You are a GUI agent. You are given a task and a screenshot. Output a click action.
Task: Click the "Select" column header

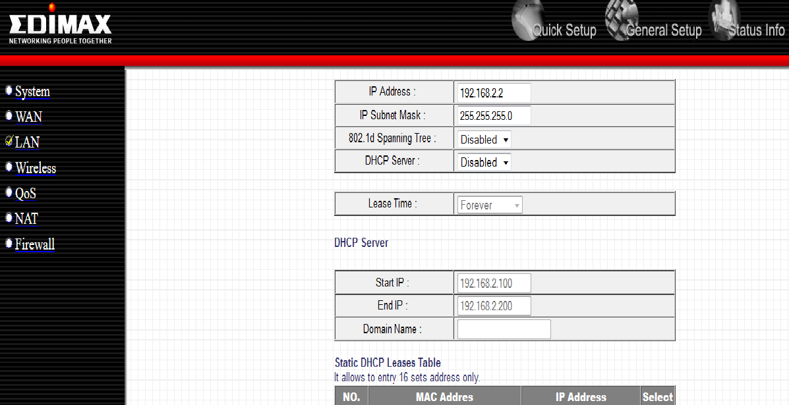pyautogui.click(x=657, y=397)
